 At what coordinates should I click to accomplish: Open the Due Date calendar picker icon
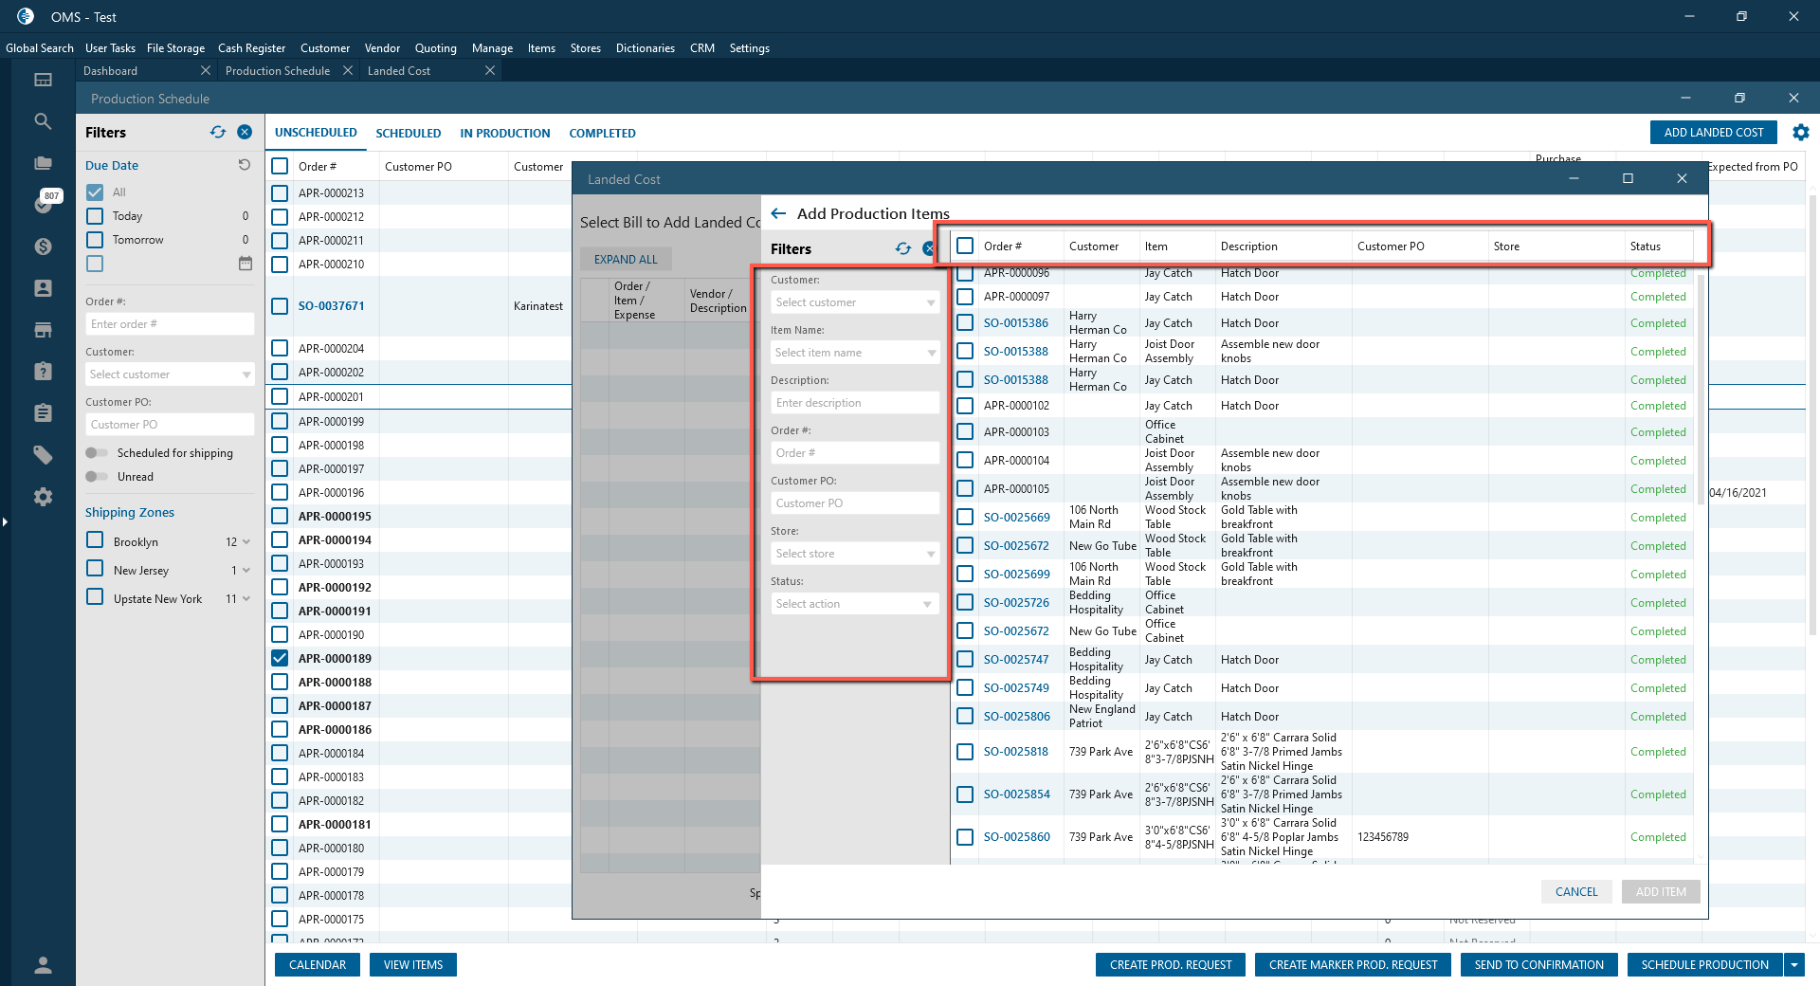(x=246, y=264)
